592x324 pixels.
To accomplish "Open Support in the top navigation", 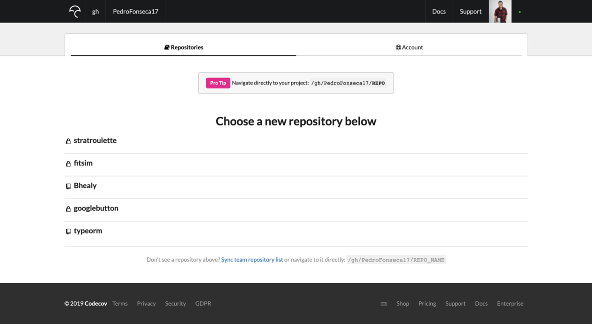I will [471, 11].
